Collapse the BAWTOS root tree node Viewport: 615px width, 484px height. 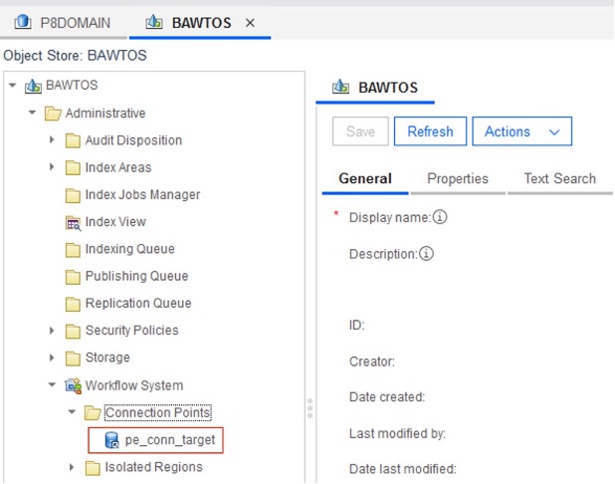coord(13,85)
